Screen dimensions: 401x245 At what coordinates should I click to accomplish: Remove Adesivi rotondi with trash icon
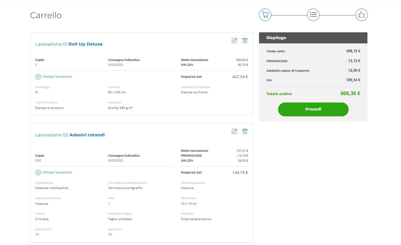tap(245, 131)
